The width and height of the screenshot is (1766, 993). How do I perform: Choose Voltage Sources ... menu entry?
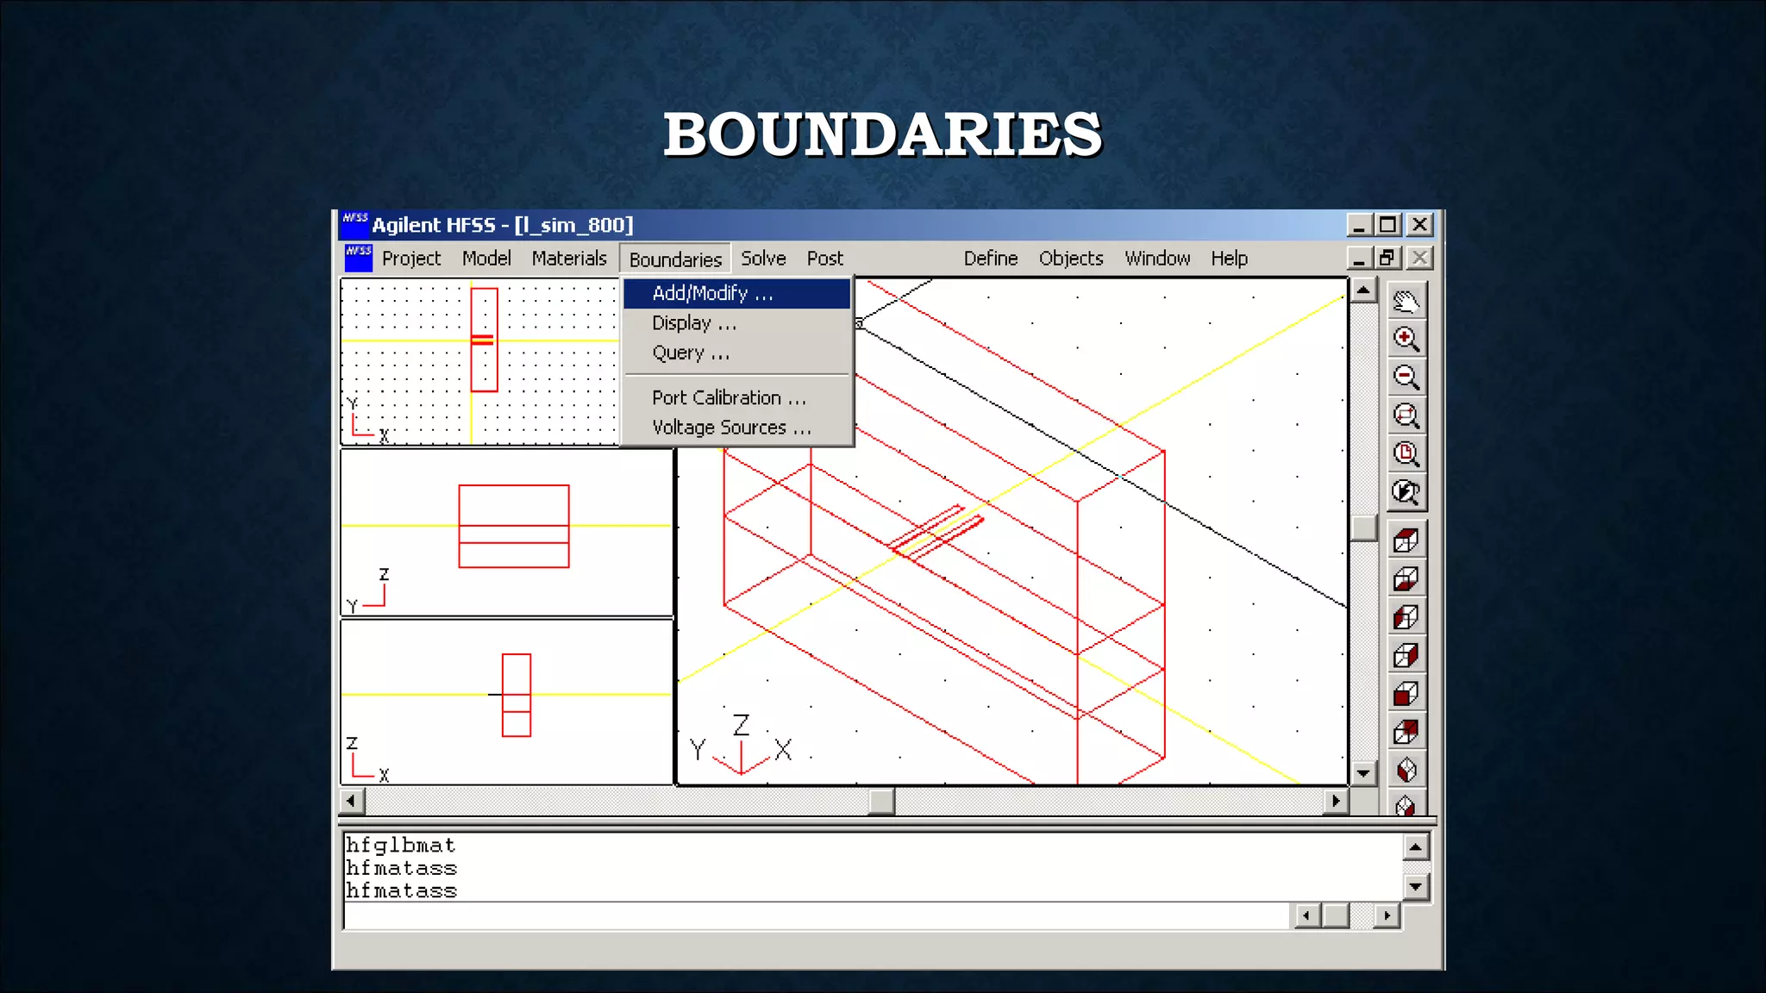point(737,428)
